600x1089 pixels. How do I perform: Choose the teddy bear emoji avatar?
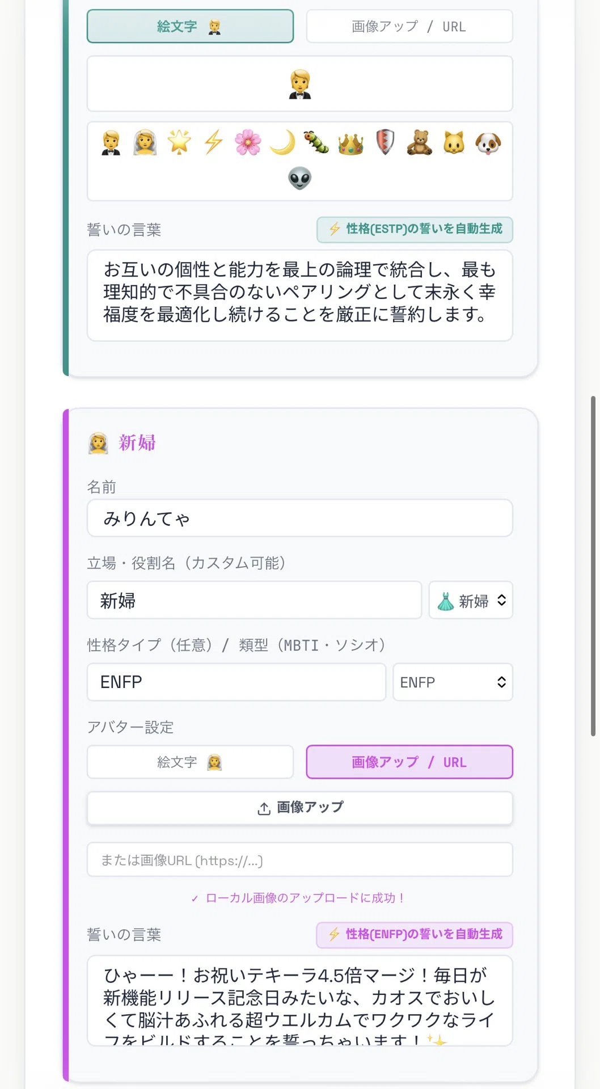coord(420,142)
